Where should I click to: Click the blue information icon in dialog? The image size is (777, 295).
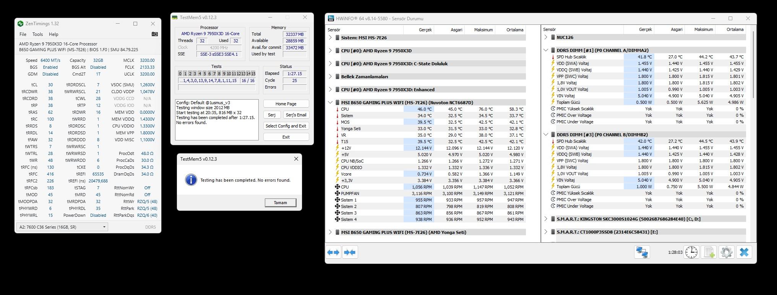coord(191,180)
